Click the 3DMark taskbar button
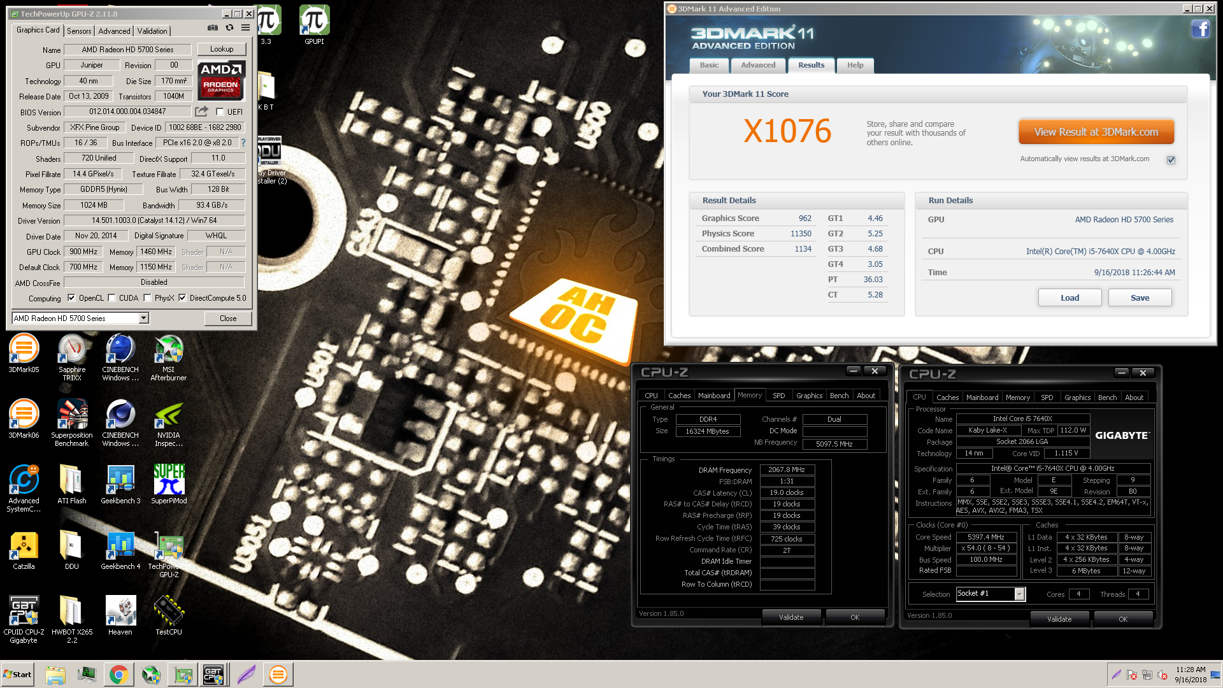This screenshot has width=1223, height=688. pos(278,675)
